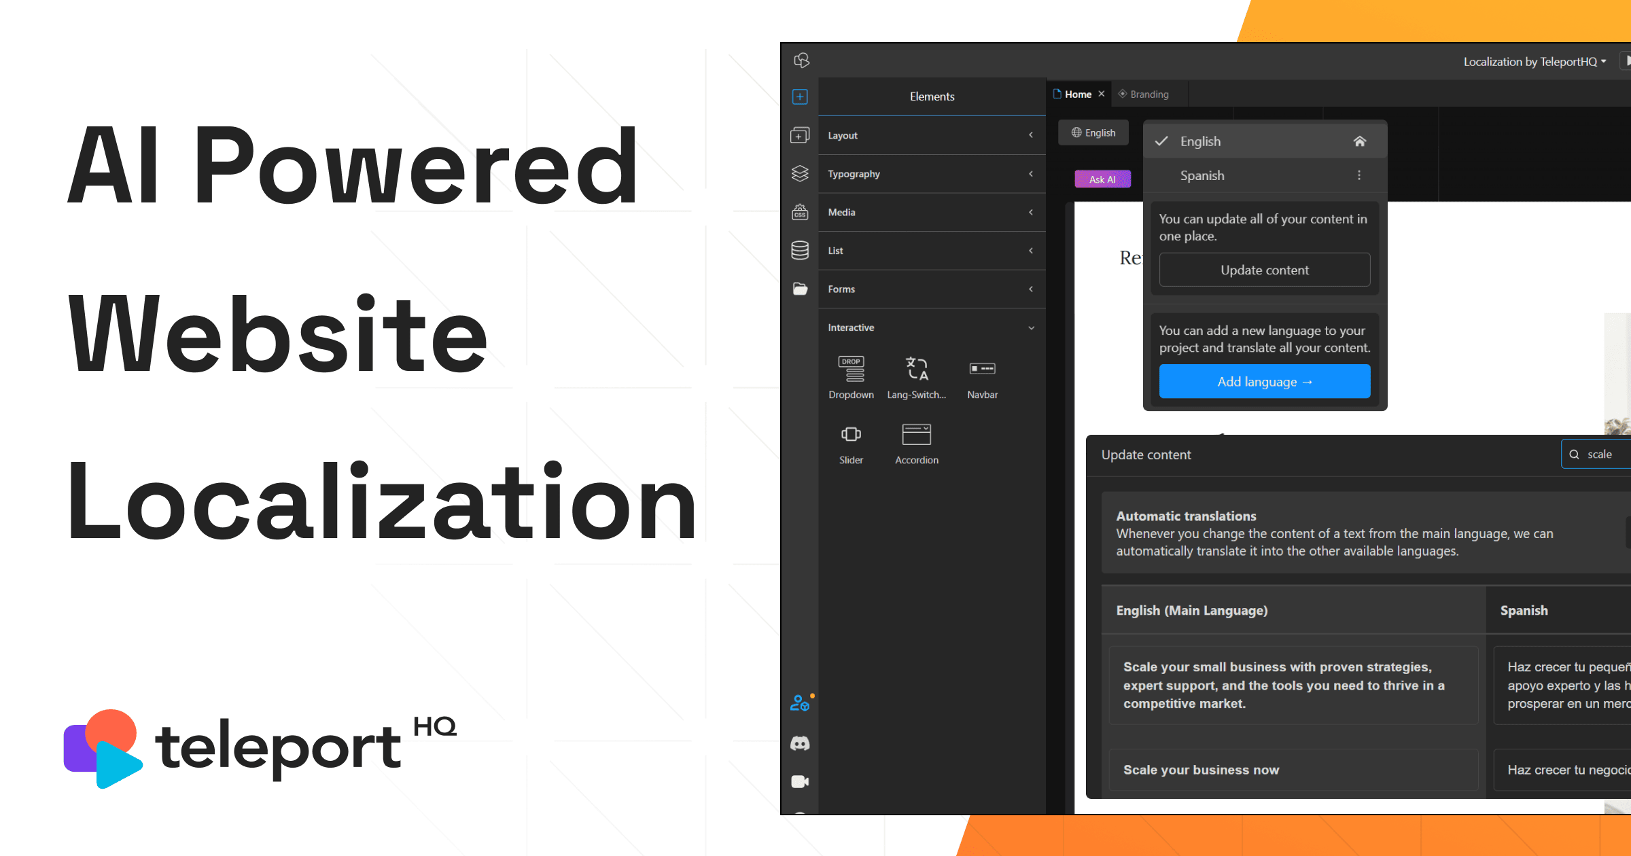Select the Slider element
1631x856 pixels.
pos(851,444)
